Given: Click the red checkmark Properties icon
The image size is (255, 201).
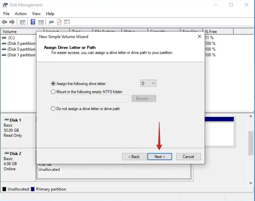Looking at the screenshot, I should pyautogui.click(x=59, y=22).
